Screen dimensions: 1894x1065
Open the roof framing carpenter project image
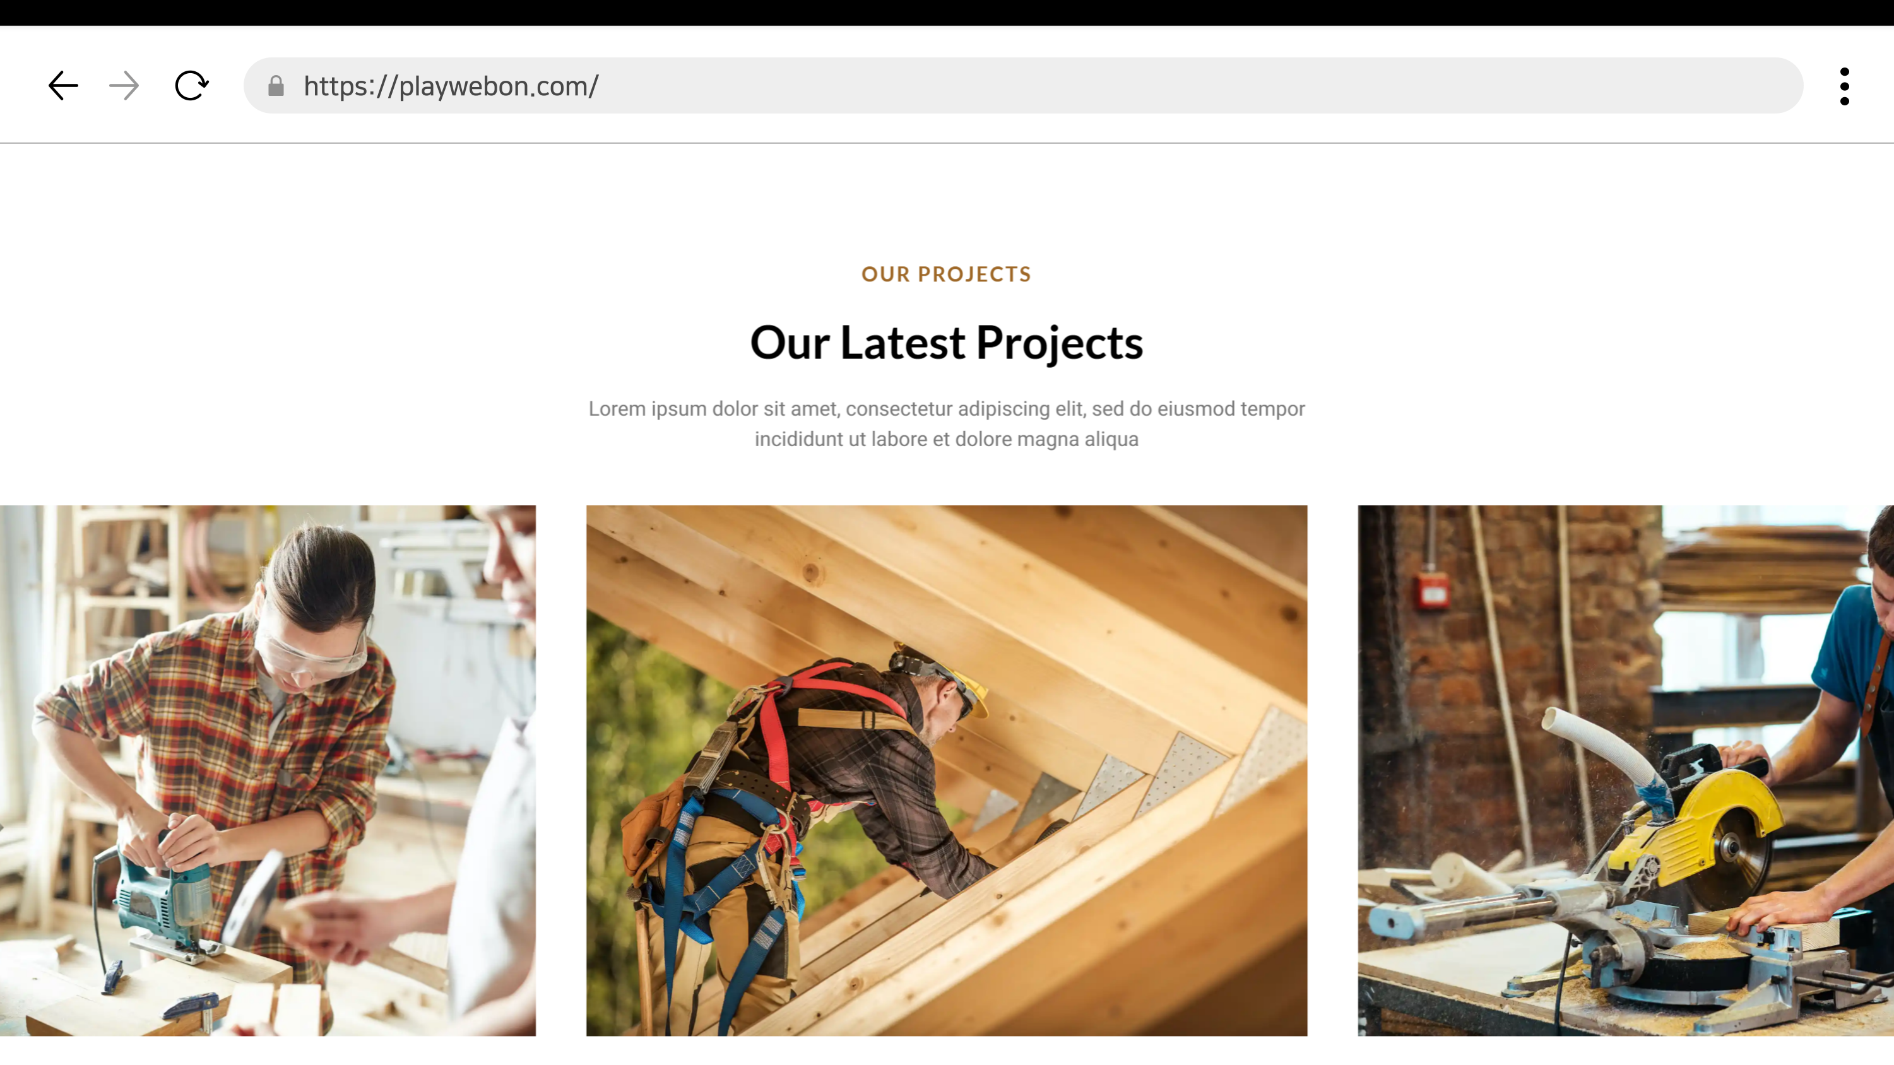point(946,770)
